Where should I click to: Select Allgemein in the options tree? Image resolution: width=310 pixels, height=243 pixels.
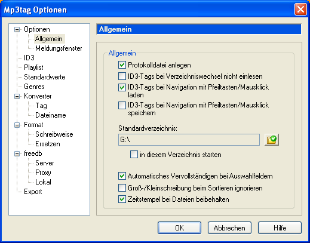[x=49, y=39]
